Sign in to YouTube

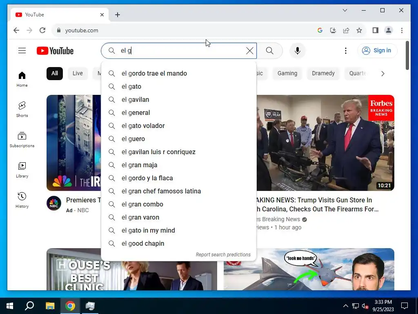coord(377,50)
